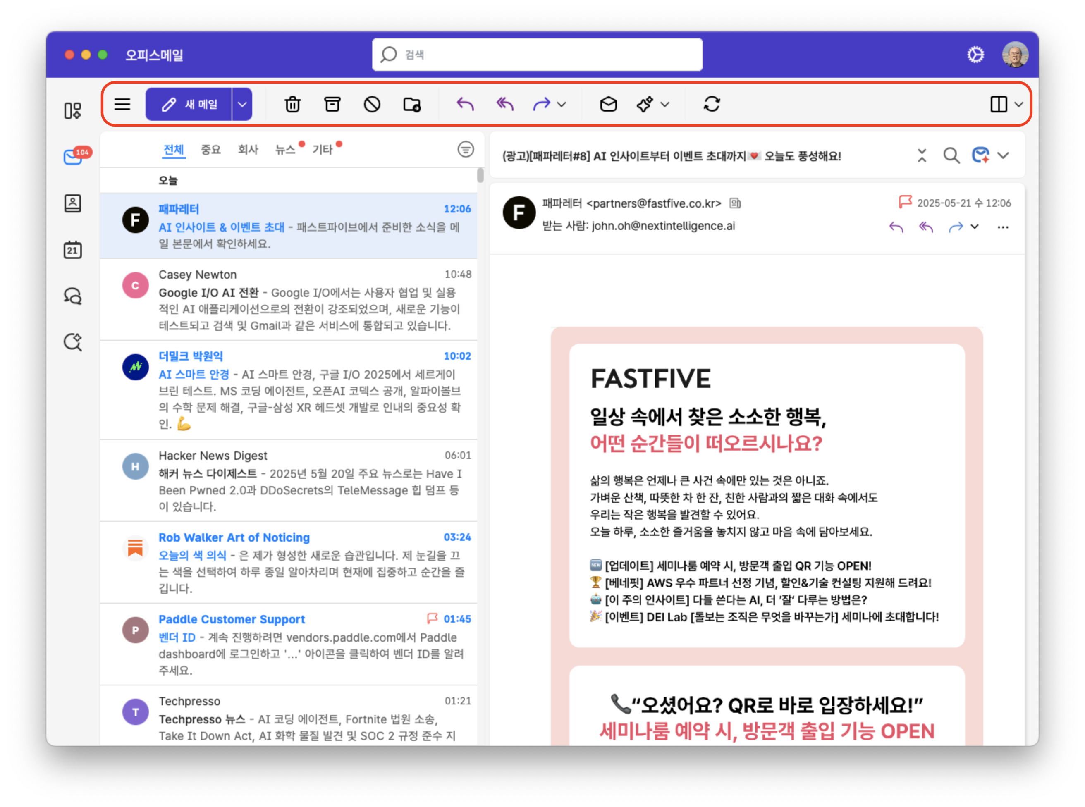Screen dimensions: 1085x807
Task: Expand the layout view dropdown chevron
Action: 1018,104
